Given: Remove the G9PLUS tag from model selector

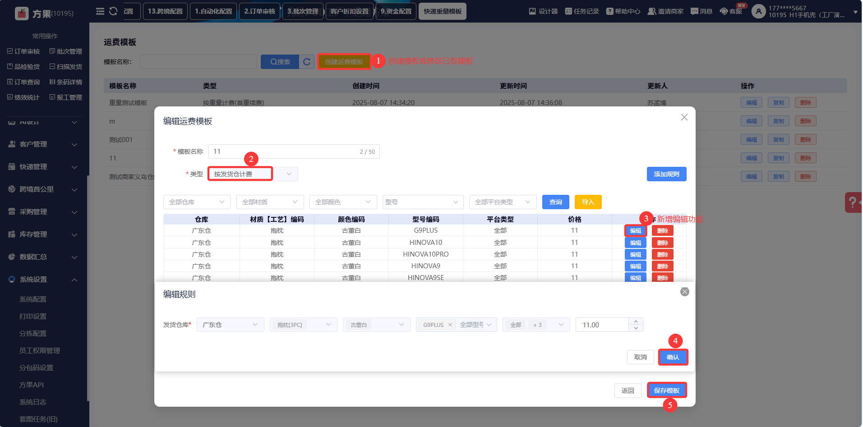Looking at the screenshot, I should pyautogui.click(x=450, y=325).
